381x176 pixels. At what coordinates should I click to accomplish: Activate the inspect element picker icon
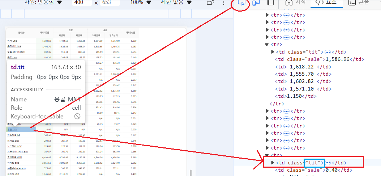point(241,3)
